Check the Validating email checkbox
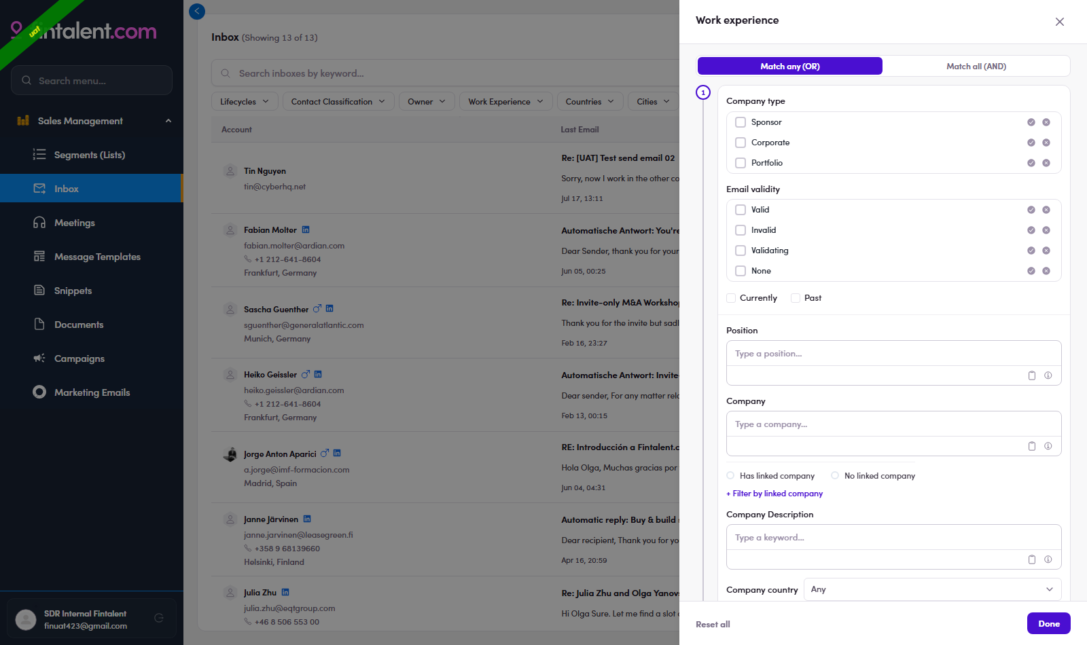Viewport: 1087px width, 645px height. pos(741,251)
